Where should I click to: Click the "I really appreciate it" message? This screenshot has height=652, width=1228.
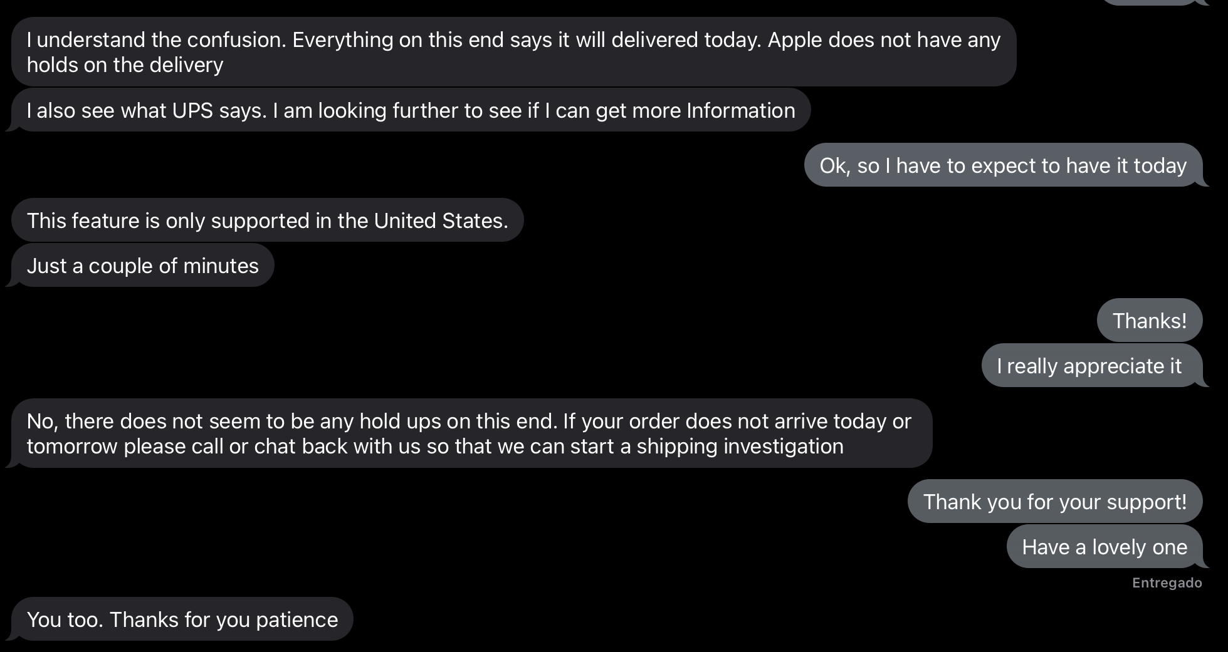tap(1091, 366)
